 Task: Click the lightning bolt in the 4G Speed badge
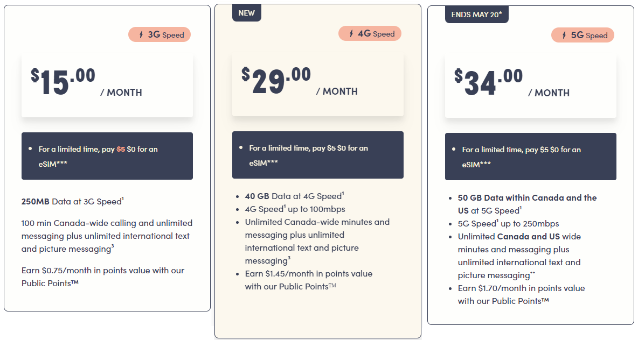tap(351, 33)
